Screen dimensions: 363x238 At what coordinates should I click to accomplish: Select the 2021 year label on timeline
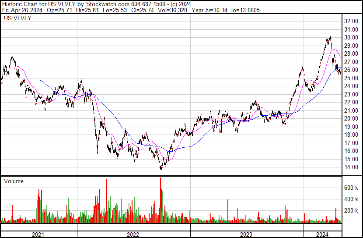[x=38, y=234]
